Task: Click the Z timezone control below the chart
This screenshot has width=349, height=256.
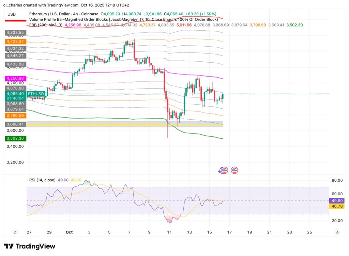Action: [x=15, y=232]
